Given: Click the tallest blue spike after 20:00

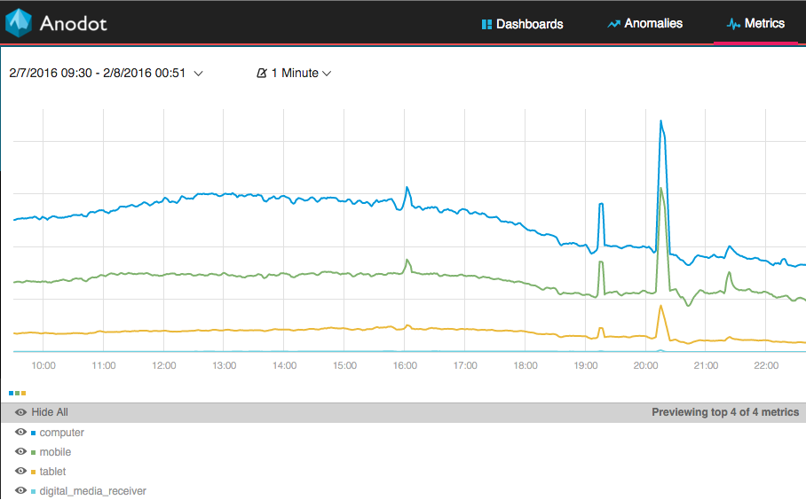Looking at the screenshot, I should click(661, 122).
